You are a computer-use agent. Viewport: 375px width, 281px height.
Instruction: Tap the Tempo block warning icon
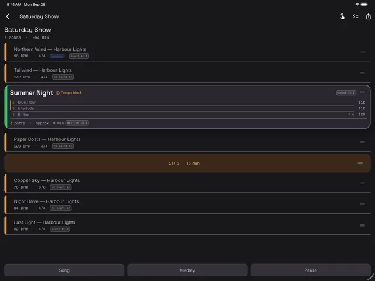(x=57, y=93)
